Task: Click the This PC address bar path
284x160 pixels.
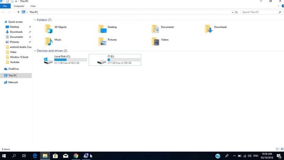Action: (x=34, y=12)
